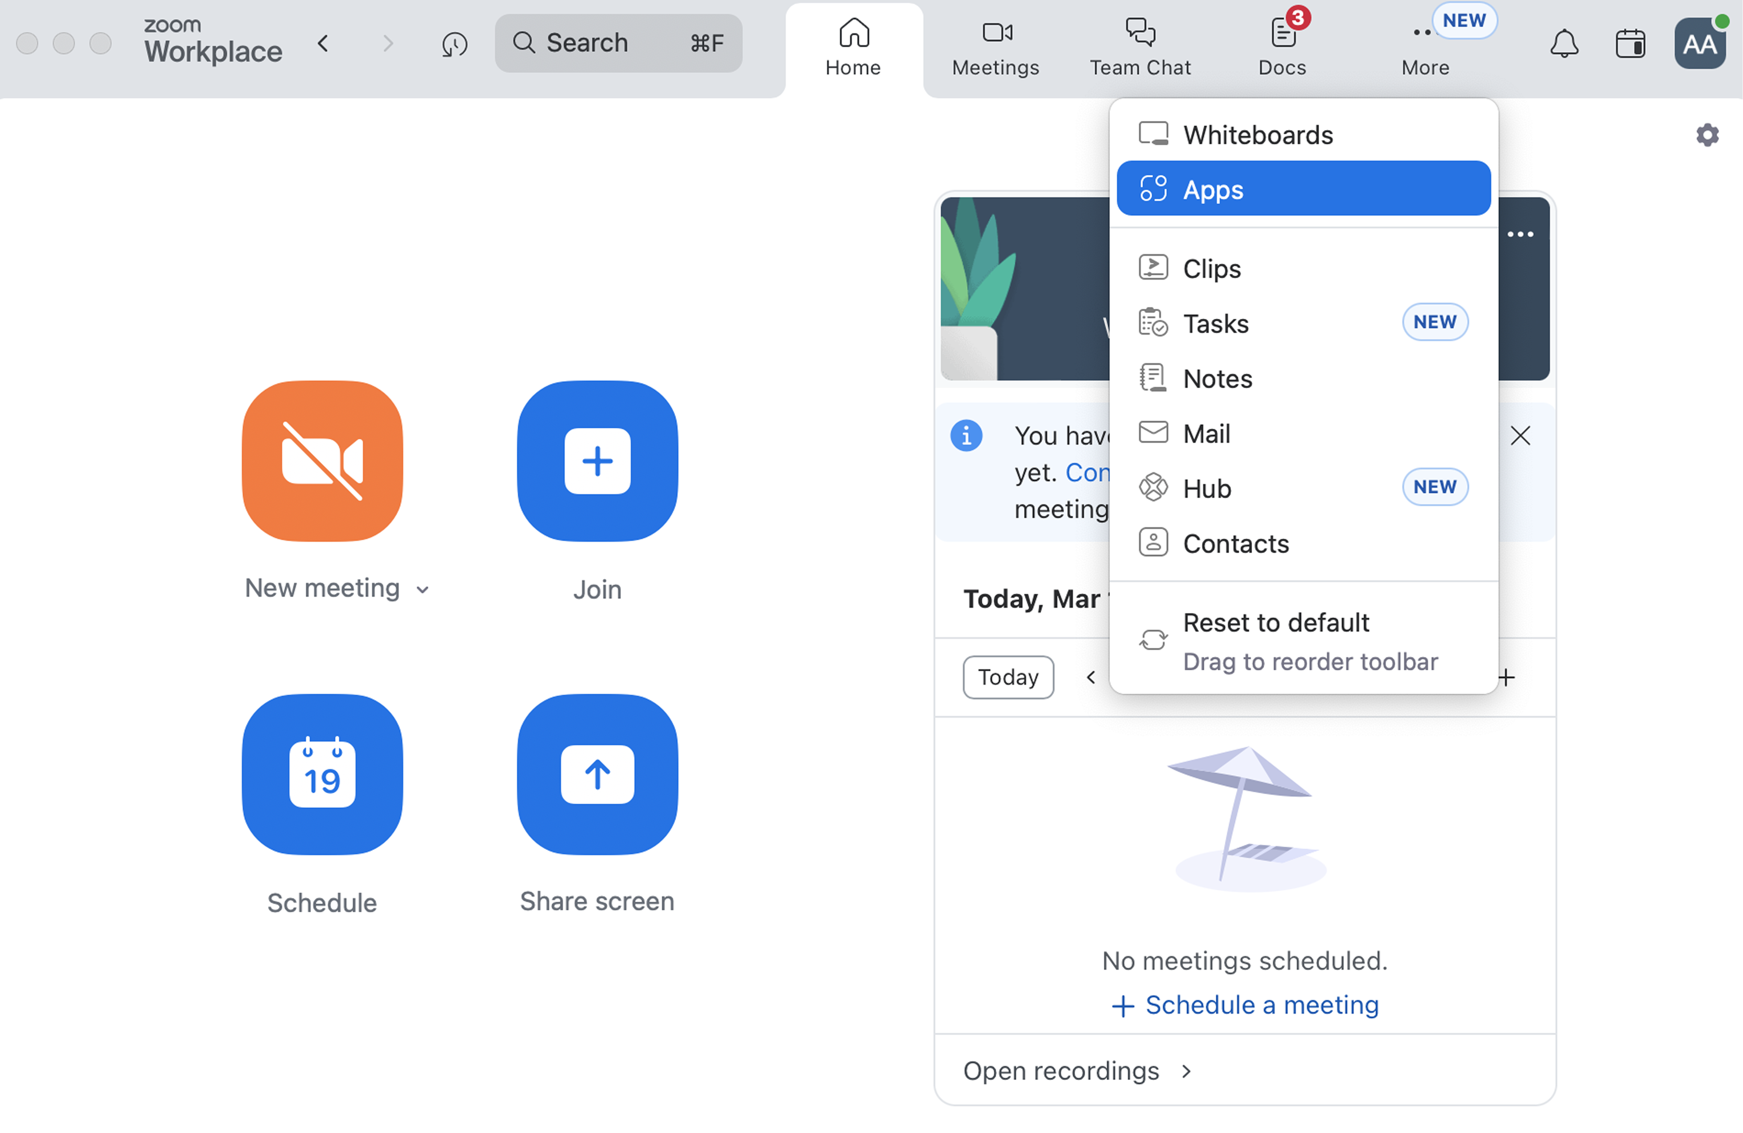Click the Open recordings link
1743x1133 pixels.
1061,1072
